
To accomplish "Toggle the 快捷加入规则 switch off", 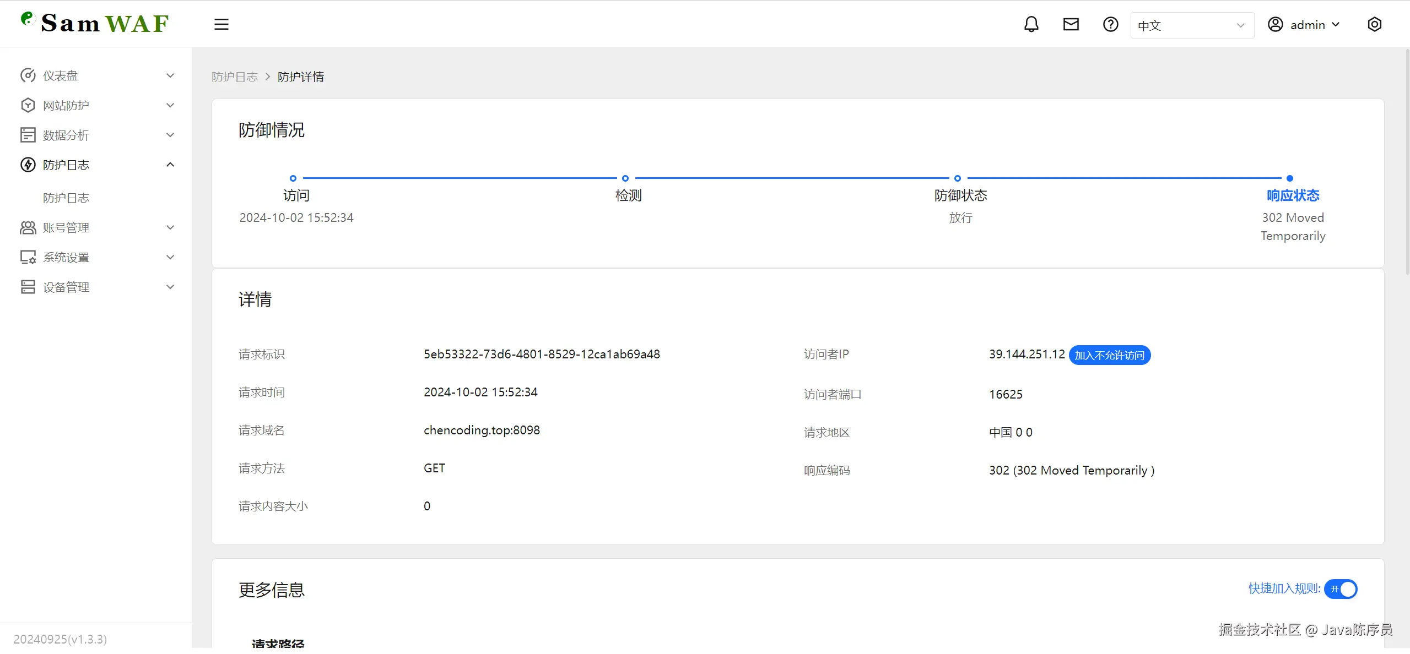I will coord(1341,588).
